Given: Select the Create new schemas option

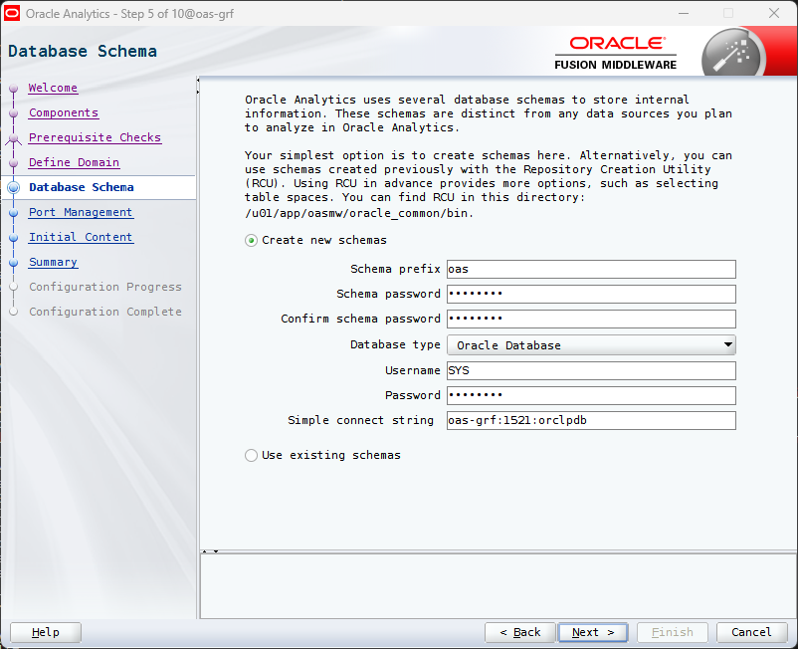Looking at the screenshot, I should tap(251, 240).
